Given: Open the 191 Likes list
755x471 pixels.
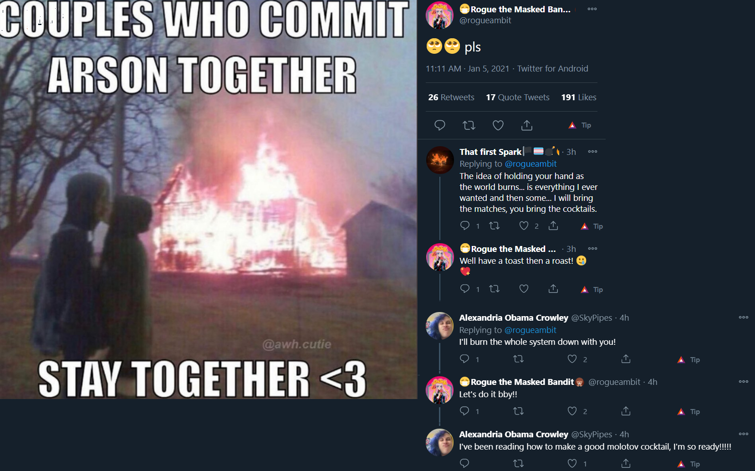Looking at the screenshot, I should [x=579, y=97].
